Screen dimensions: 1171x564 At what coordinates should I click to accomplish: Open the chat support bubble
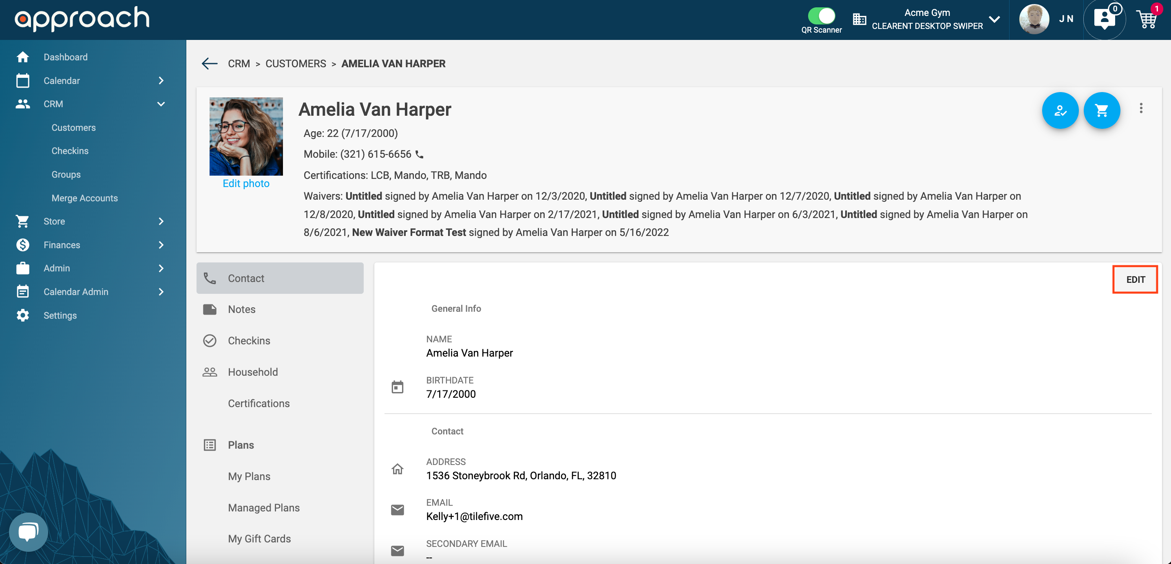(28, 532)
